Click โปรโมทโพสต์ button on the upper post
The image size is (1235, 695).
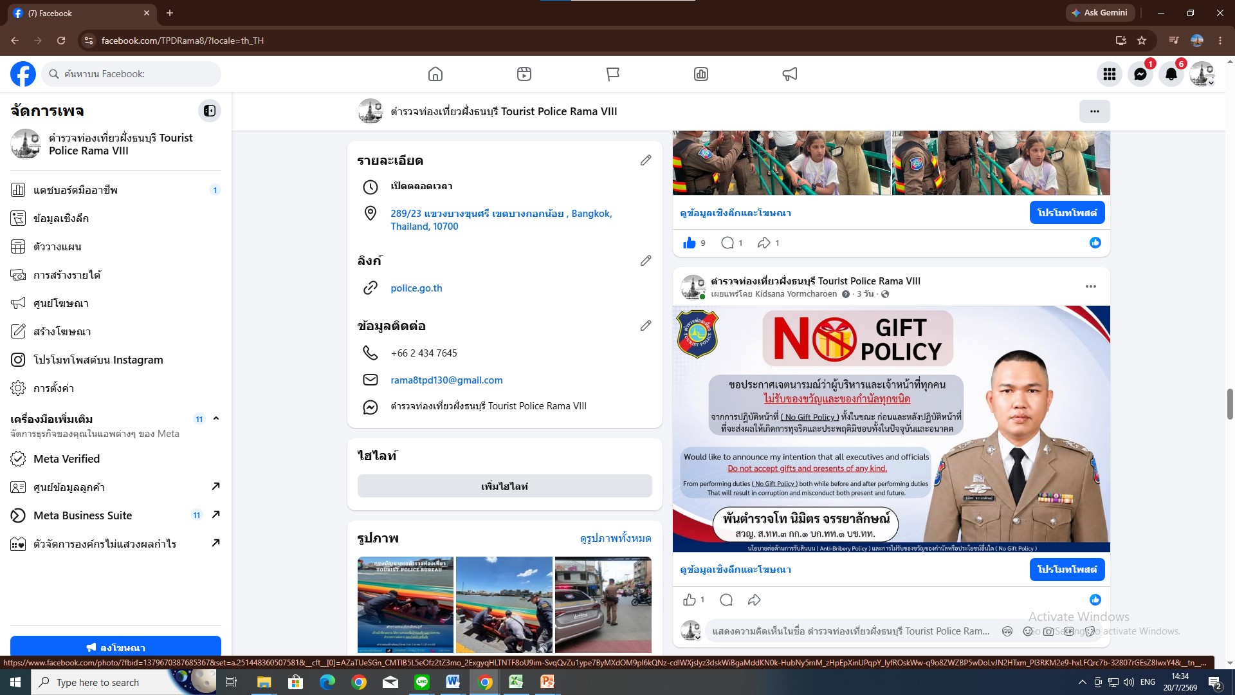1067,213
